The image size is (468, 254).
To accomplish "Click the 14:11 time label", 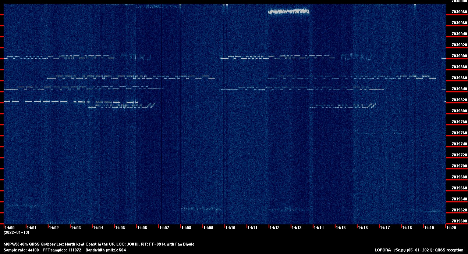I will 252,228.
